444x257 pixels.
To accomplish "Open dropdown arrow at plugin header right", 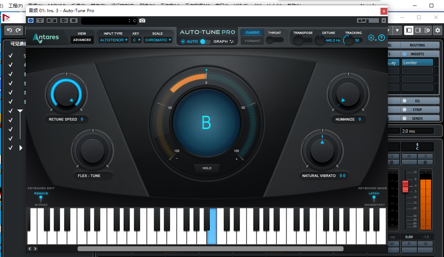I will (x=384, y=21).
